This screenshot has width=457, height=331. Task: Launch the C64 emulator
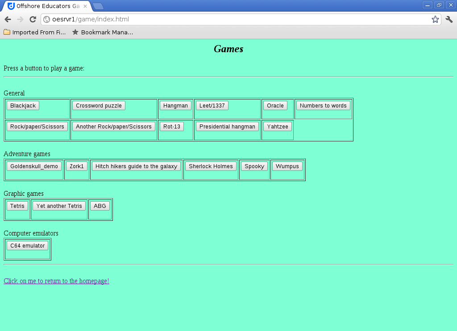[27, 245]
